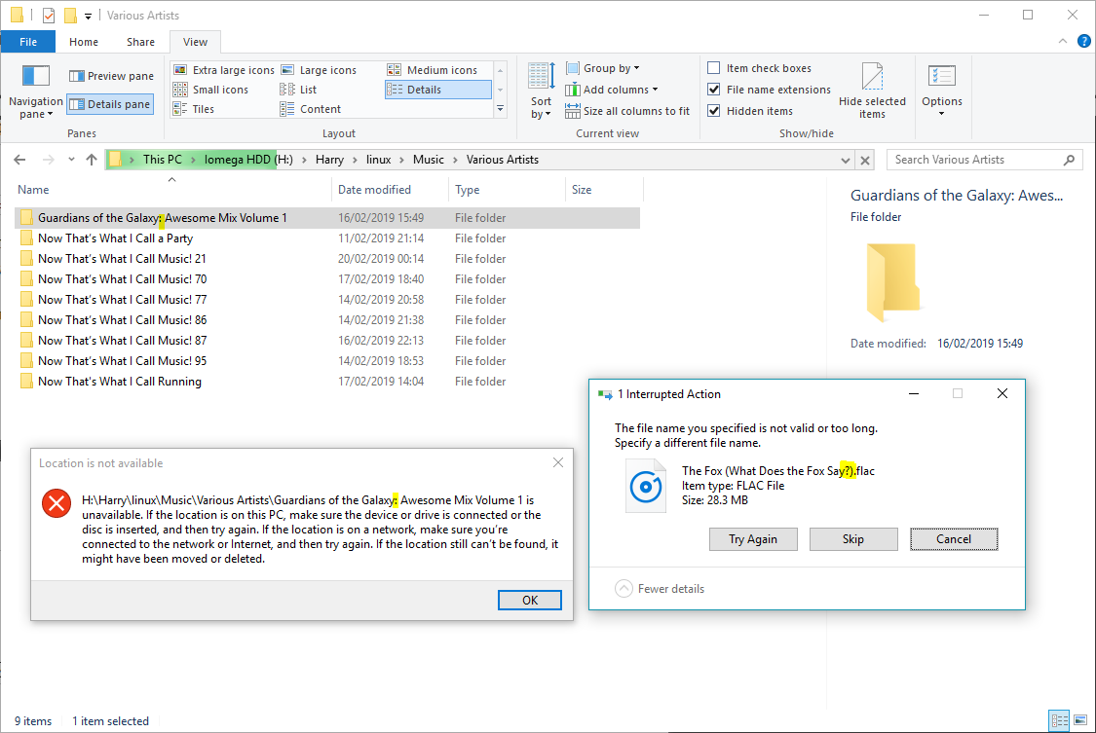This screenshot has width=1096, height=733.
Task: Select the View ribbon tab
Action: tap(195, 42)
